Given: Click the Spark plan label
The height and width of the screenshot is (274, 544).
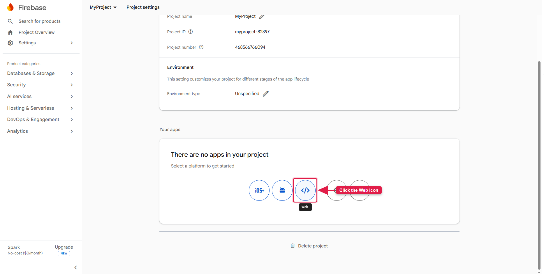Looking at the screenshot, I should (x=14, y=247).
